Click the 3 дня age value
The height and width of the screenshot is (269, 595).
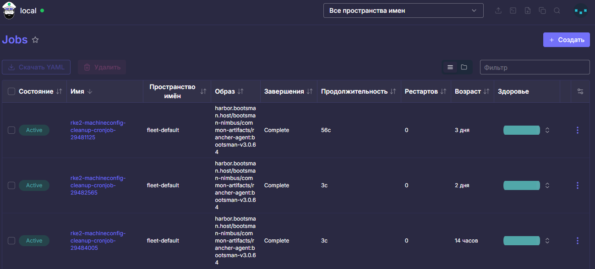pos(462,130)
